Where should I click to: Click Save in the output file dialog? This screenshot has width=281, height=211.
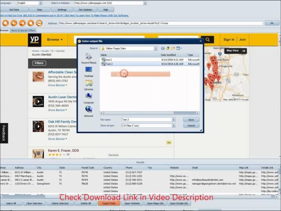pos(191,120)
